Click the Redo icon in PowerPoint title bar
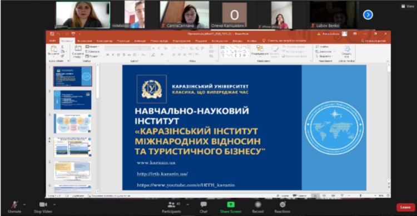The width and height of the screenshot is (417, 216). coord(67,34)
